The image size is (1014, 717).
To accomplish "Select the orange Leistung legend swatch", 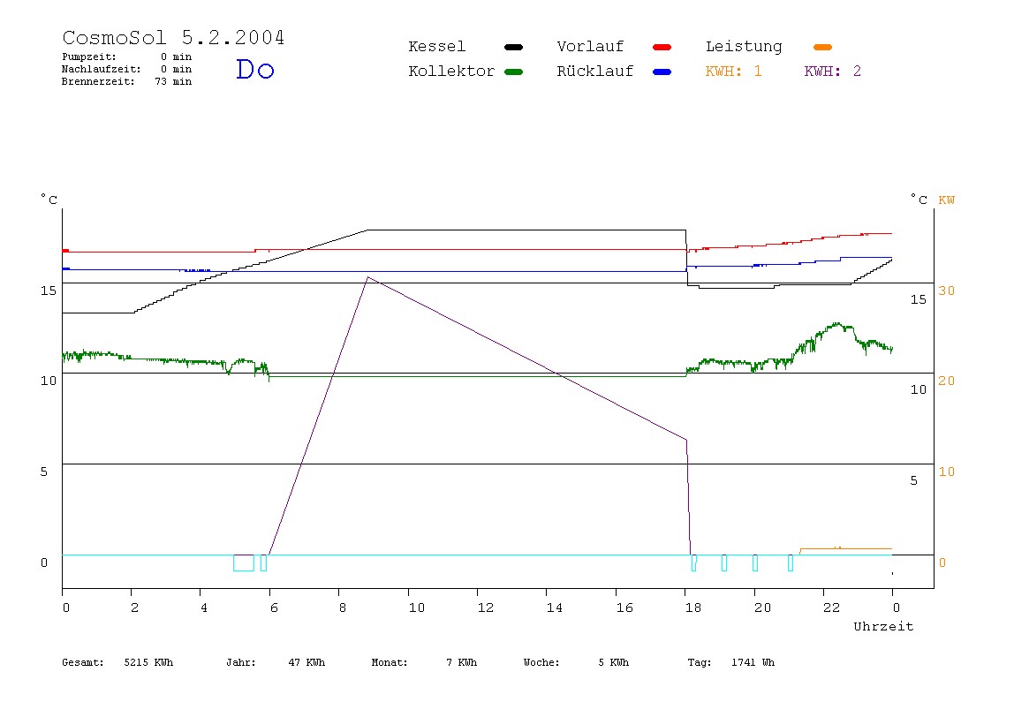I will click(822, 47).
